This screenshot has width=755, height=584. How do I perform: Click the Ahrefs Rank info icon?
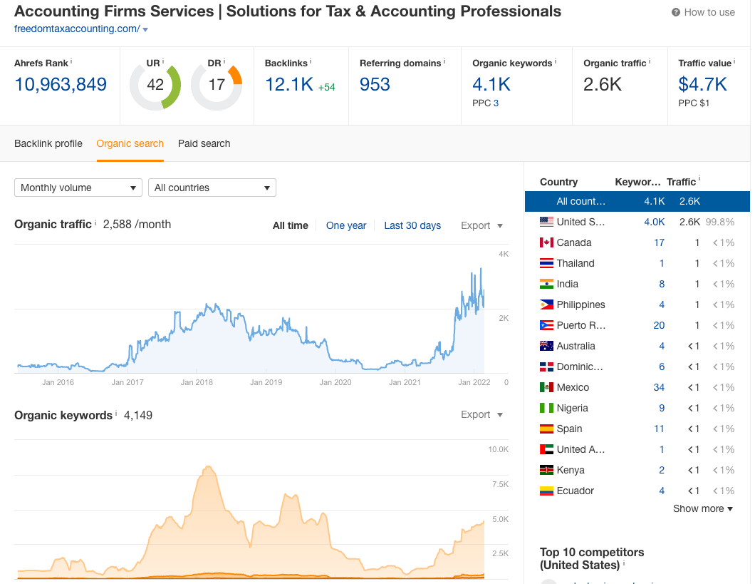pos(71,61)
